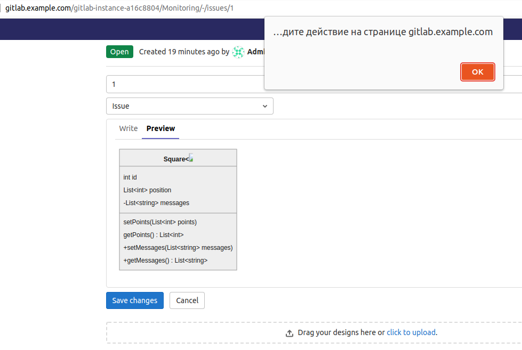Viewport: 522px width, 350px height.
Task: Click the -List<string> messages attribute
Action: (156, 203)
